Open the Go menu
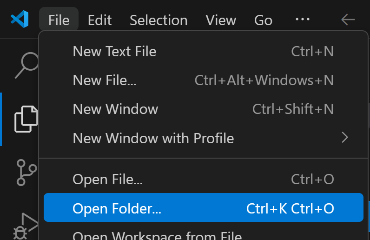Viewport: 370px width, 240px height. pyautogui.click(x=263, y=20)
